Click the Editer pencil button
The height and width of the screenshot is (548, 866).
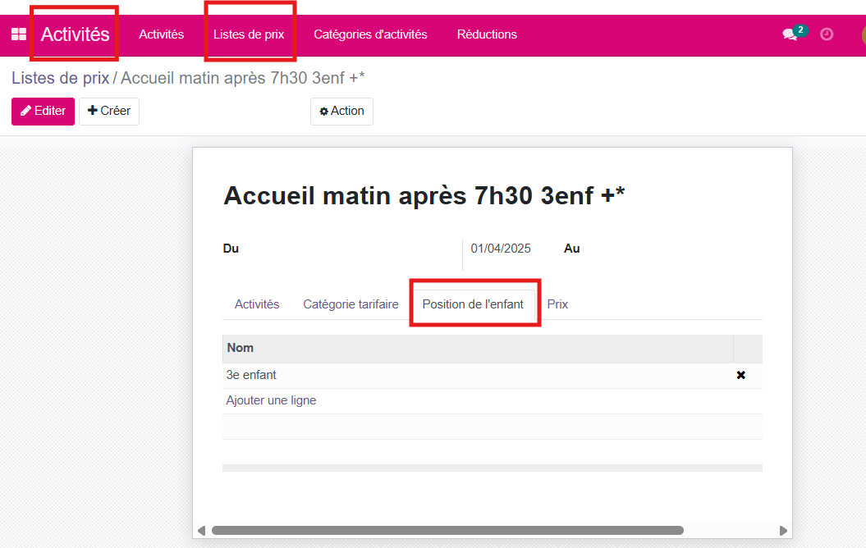click(43, 111)
